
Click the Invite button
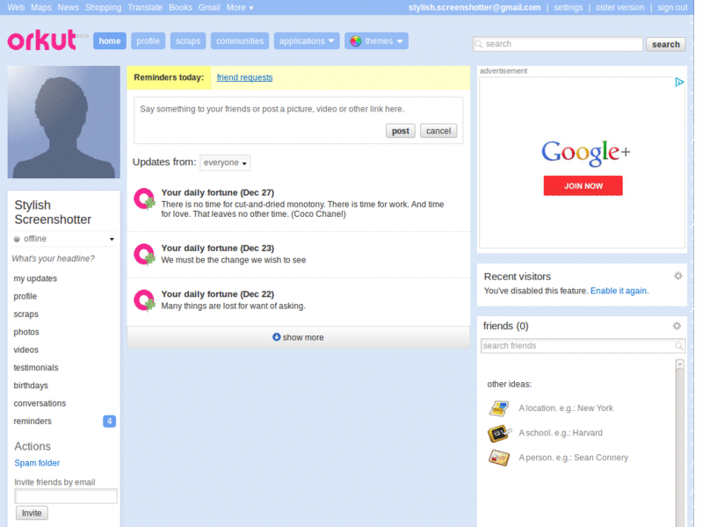32,513
